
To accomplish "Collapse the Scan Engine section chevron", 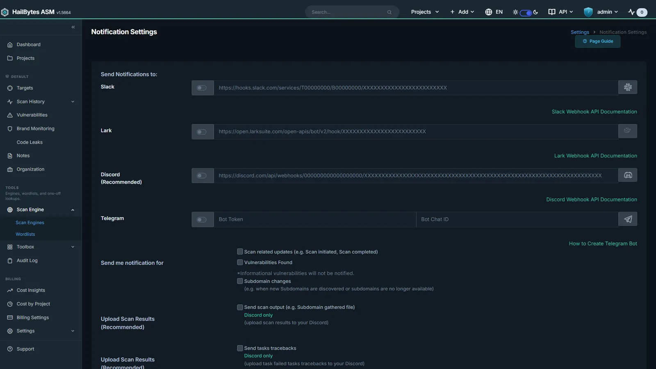I will [73, 210].
